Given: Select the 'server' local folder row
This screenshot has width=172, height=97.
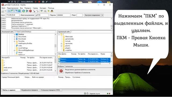Looking at the screenshot, I should click(x=28, y=70).
